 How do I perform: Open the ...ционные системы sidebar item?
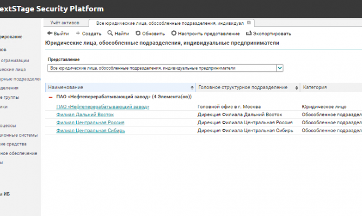click(x=19, y=135)
